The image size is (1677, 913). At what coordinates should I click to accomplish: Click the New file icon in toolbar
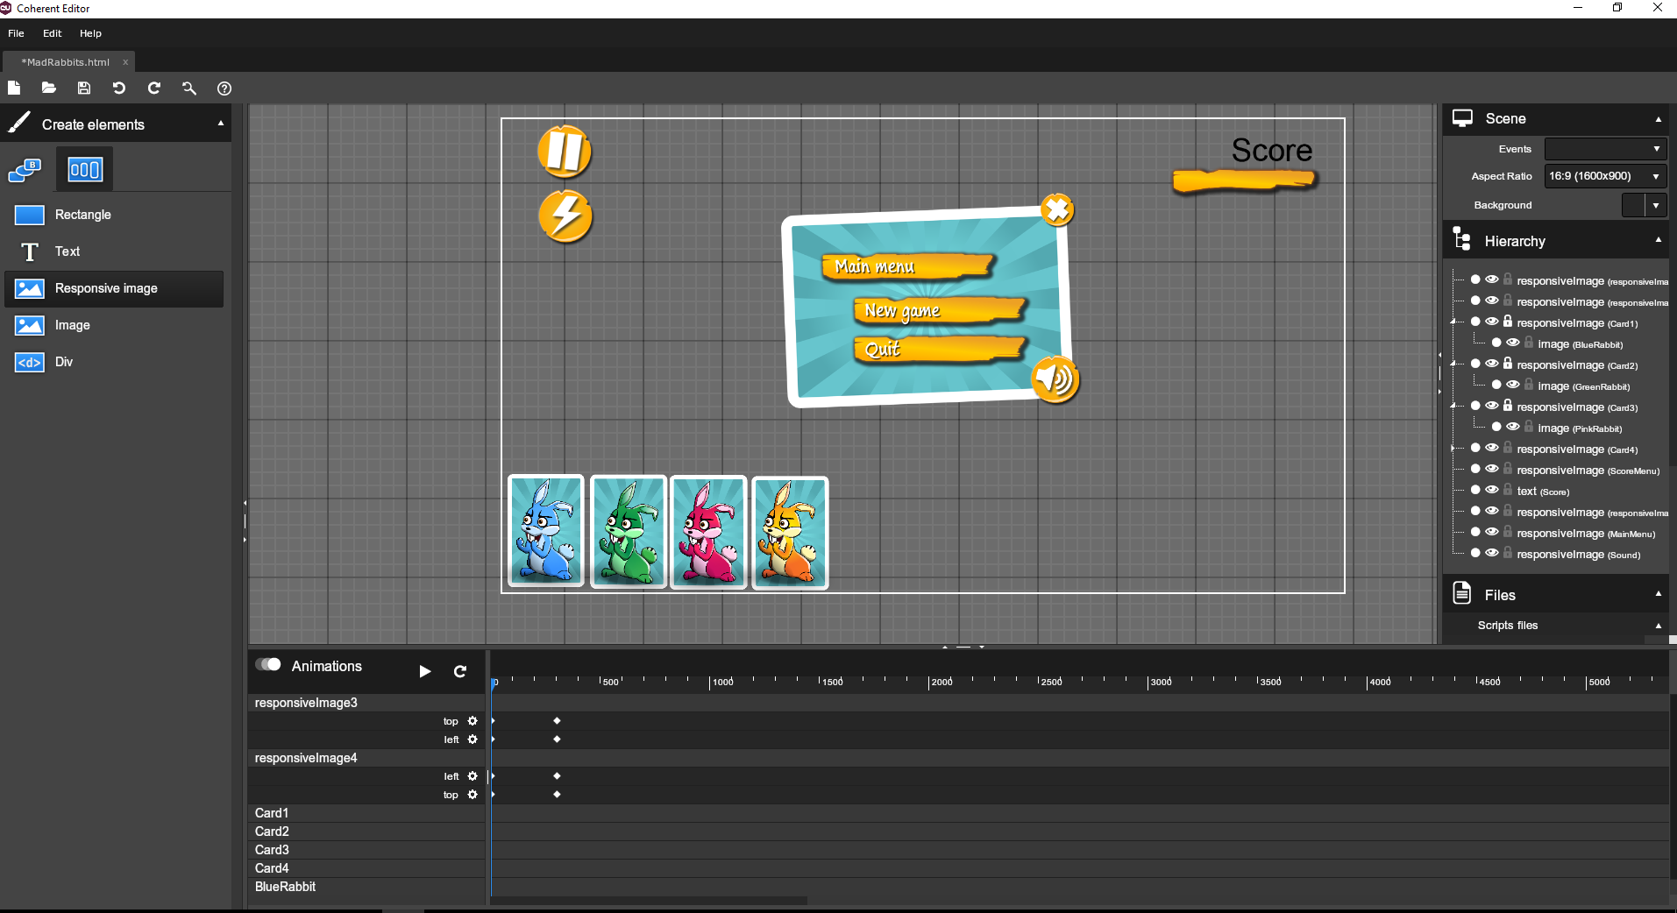click(14, 88)
